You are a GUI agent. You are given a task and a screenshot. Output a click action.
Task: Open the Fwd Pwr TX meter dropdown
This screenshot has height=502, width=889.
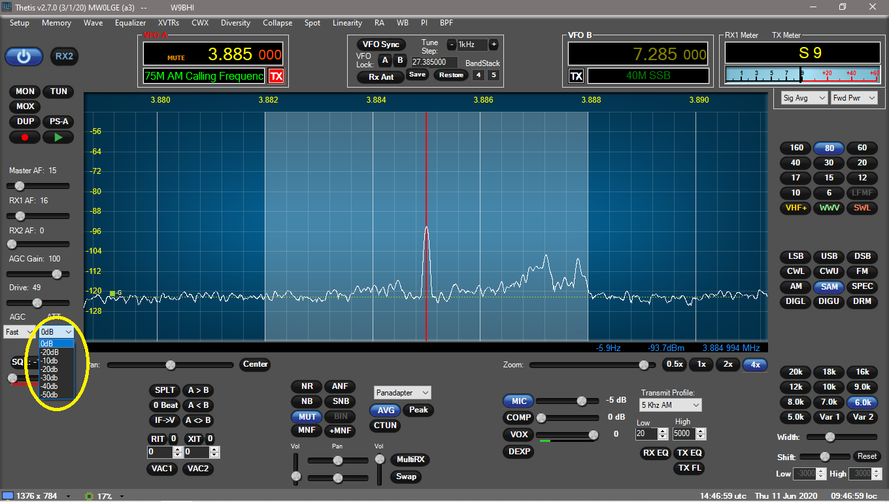(x=855, y=98)
